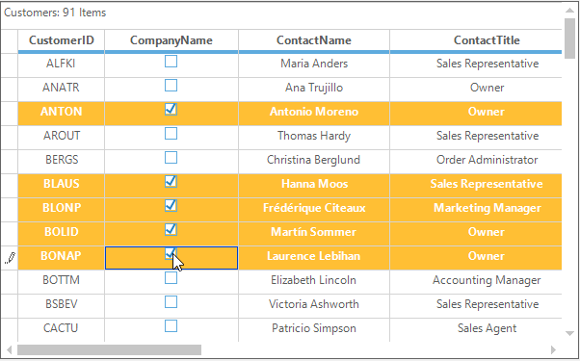Select the BSBEV customer ID cell
Image resolution: width=580 pixels, height=361 pixels.
(x=62, y=306)
